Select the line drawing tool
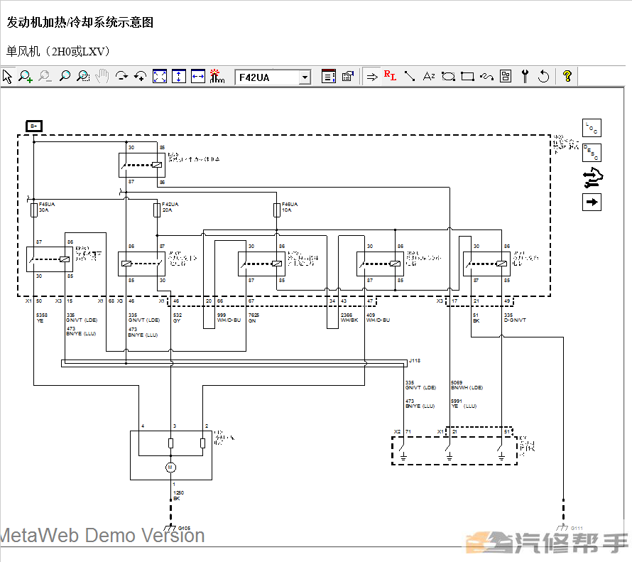The height and width of the screenshot is (562, 632). (x=410, y=76)
